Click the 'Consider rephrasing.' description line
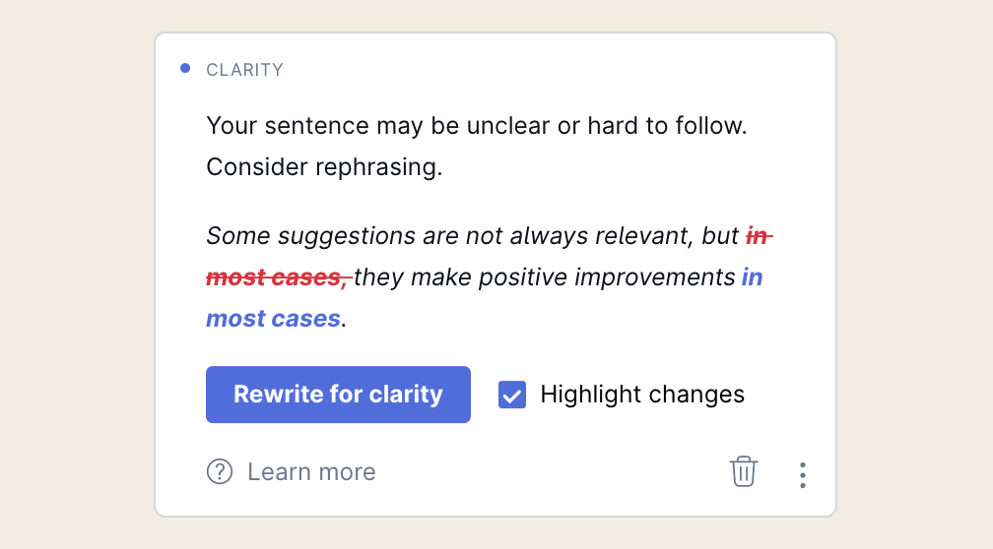This screenshot has height=549, width=993. [324, 167]
